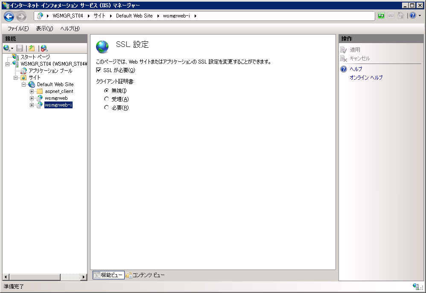Viewport: 426px width, 293px height.
Task: Open the ヘルプ(H) menu
Action: 70,29
